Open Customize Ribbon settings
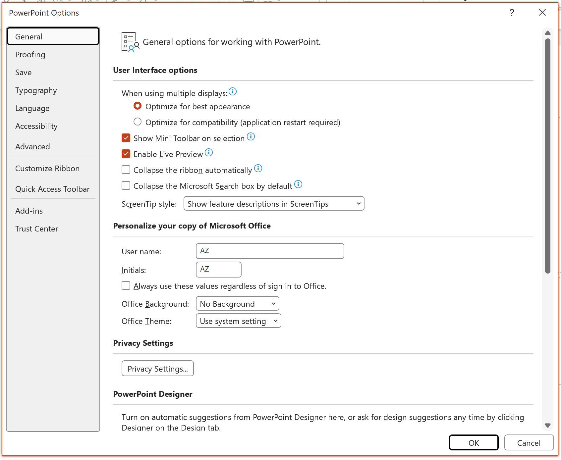Screen dimensions: 561x460 click(53, 169)
